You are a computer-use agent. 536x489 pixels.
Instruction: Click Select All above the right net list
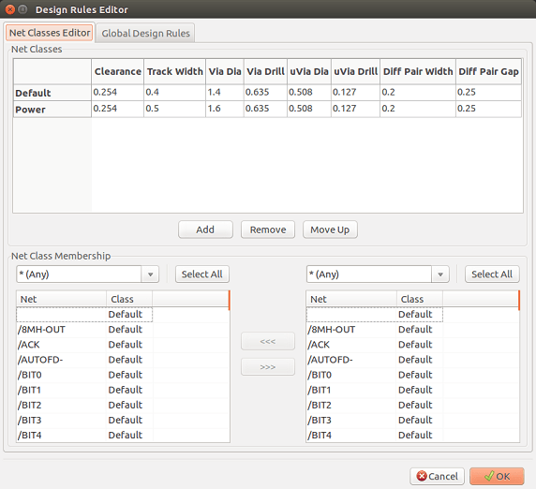coord(492,274)
